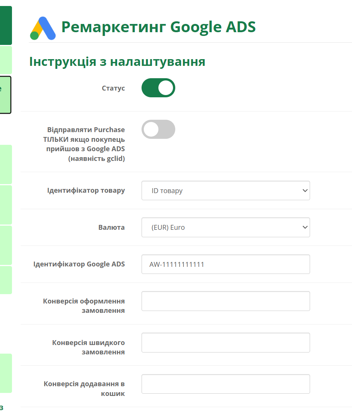Image resolution: width=352 pixels, height=415 pixels.
Task: Click the Ідентифікатор Google ADS label
Action: [x=79, y=264]
